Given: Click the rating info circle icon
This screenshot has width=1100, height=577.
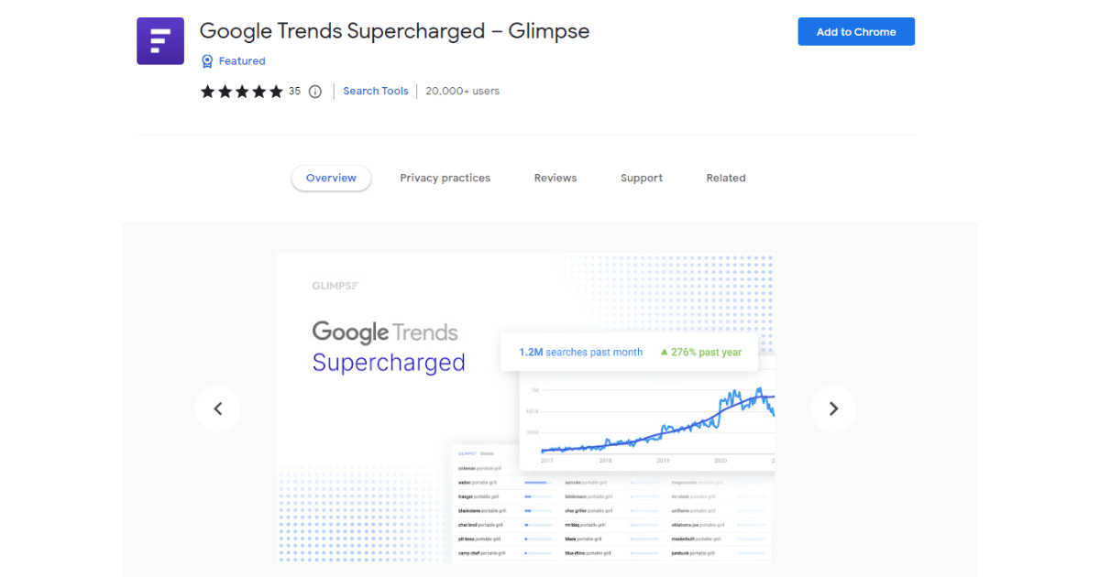Looking at the screenshot, I should (315, 92).
